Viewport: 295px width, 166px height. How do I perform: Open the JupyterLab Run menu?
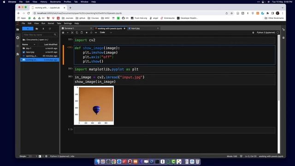click(43, 24)
